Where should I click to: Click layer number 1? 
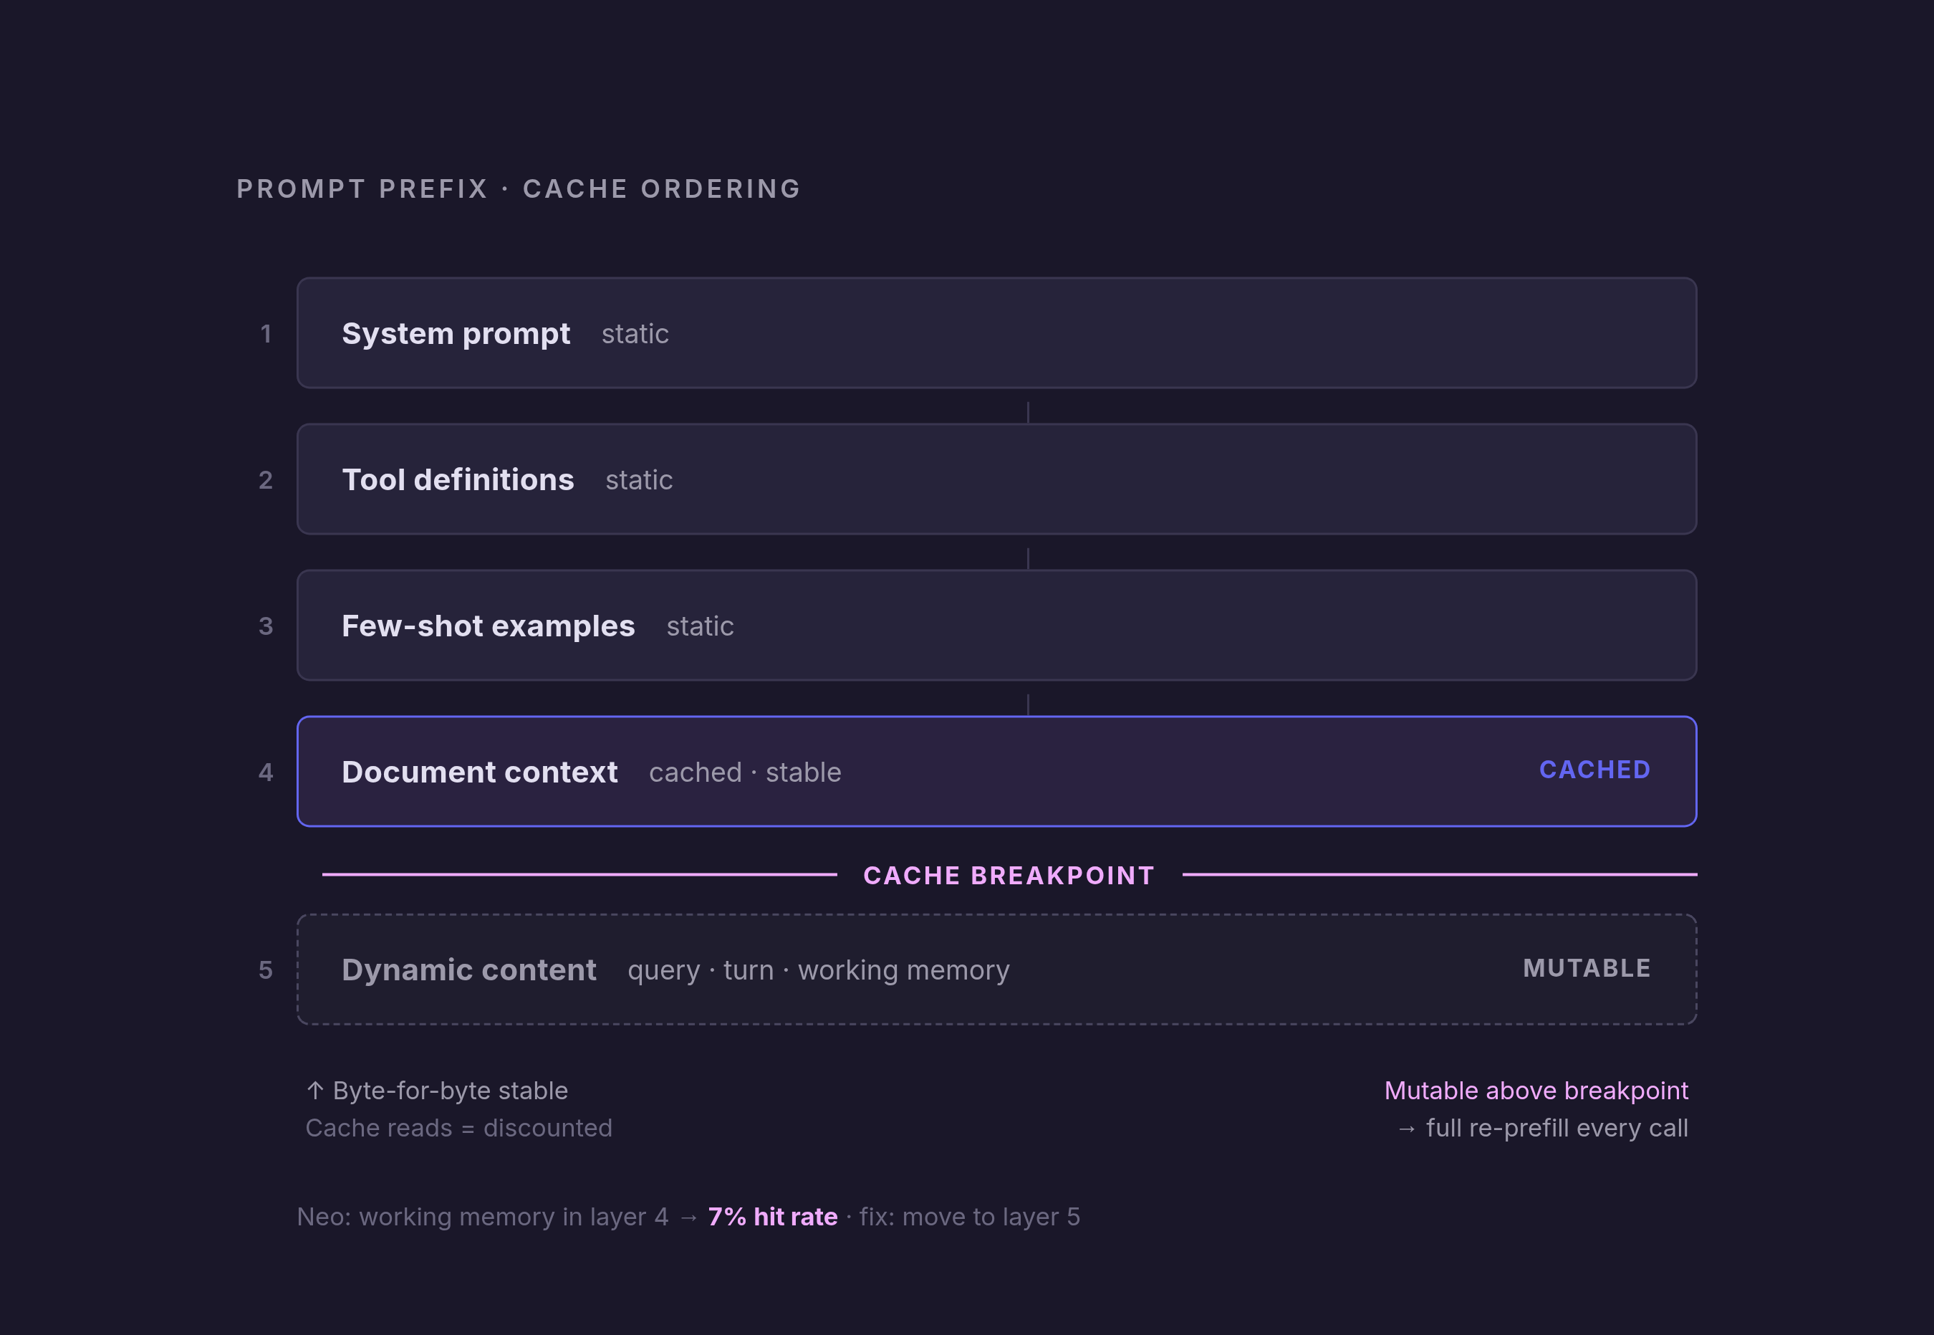tap(266, 334)
